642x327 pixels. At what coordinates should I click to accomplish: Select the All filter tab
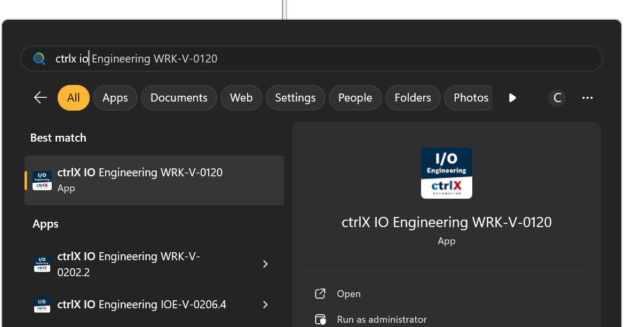click(x=74, y=98)
